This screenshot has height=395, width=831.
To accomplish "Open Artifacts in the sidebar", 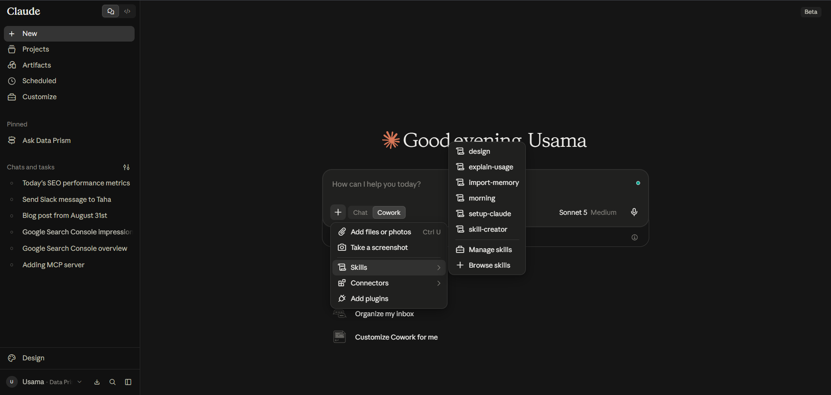I will 69,65.
